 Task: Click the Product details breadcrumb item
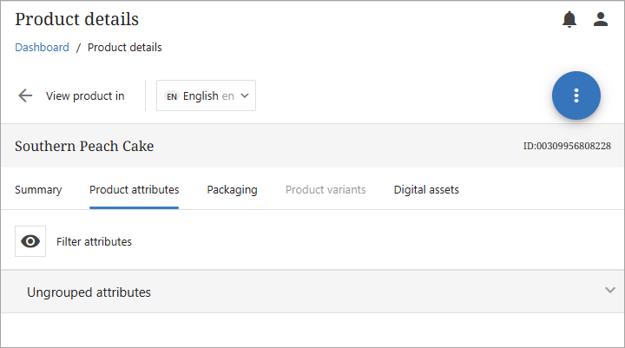click(x=125, y=48)
